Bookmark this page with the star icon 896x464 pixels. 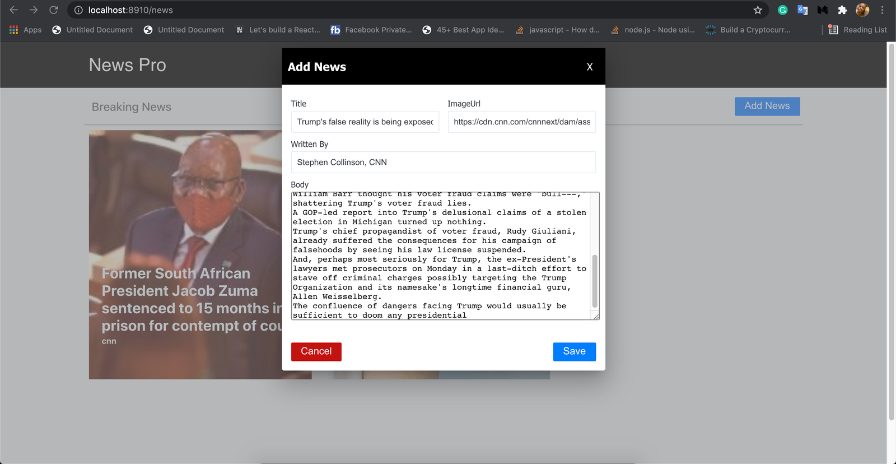click(758, 10)
